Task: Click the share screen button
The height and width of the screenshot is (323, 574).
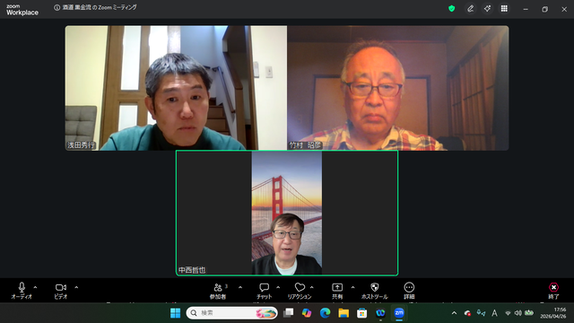Action: click(x=337, y=291)
